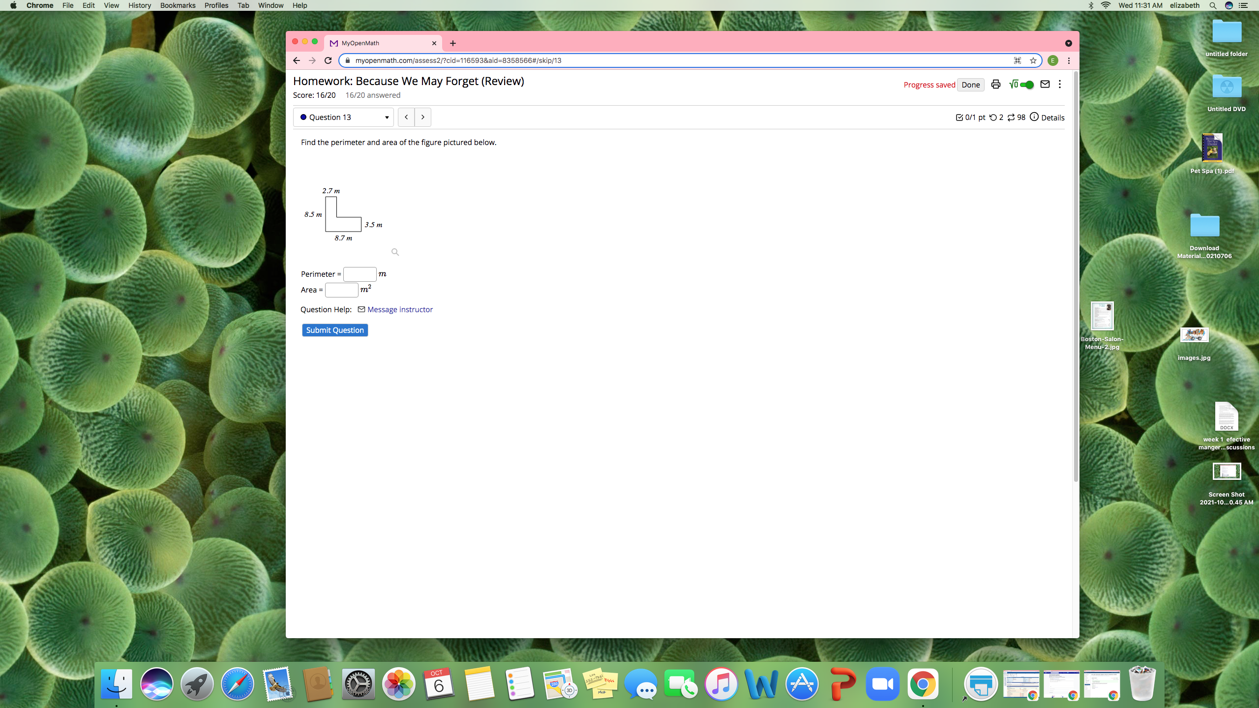Open the History menu in menu bar

139,5
